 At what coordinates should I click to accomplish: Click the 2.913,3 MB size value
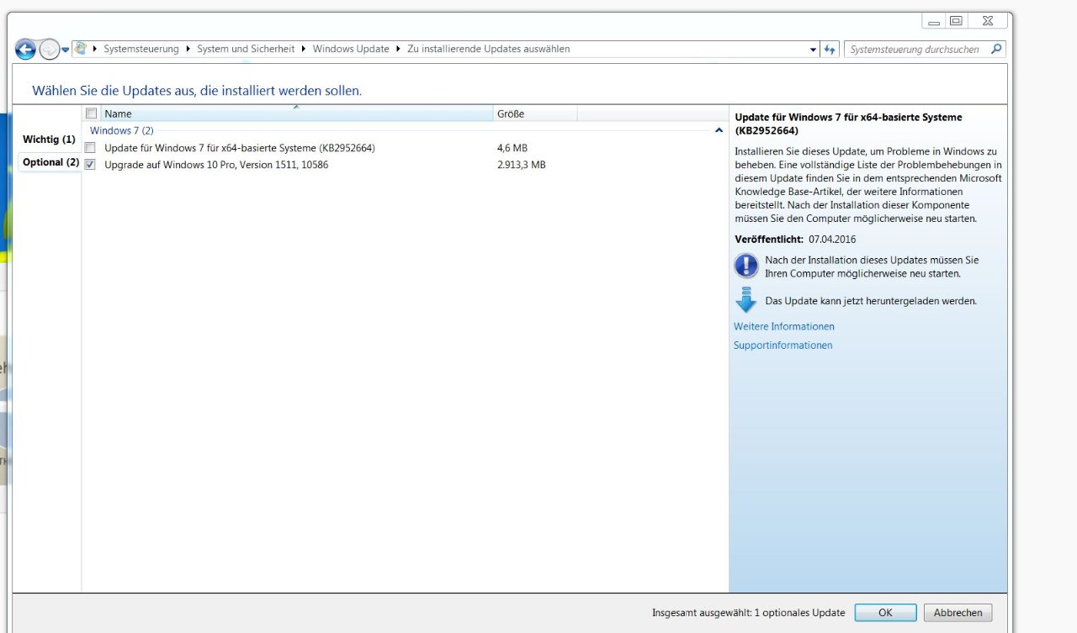tap(522, 165)
